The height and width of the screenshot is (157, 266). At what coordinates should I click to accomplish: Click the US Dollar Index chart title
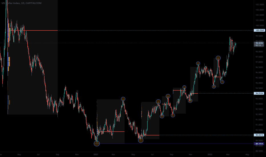click(x=21, y=3)
